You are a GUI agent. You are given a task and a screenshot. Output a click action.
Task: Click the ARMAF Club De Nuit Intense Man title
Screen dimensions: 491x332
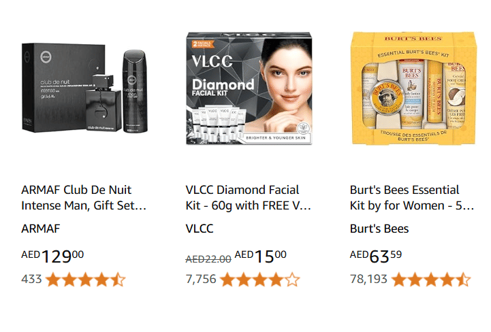pos(84,197)
